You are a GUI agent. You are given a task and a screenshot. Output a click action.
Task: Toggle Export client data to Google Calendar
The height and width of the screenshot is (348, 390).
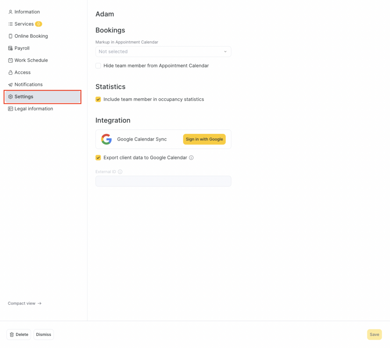[x=98, y=157]
